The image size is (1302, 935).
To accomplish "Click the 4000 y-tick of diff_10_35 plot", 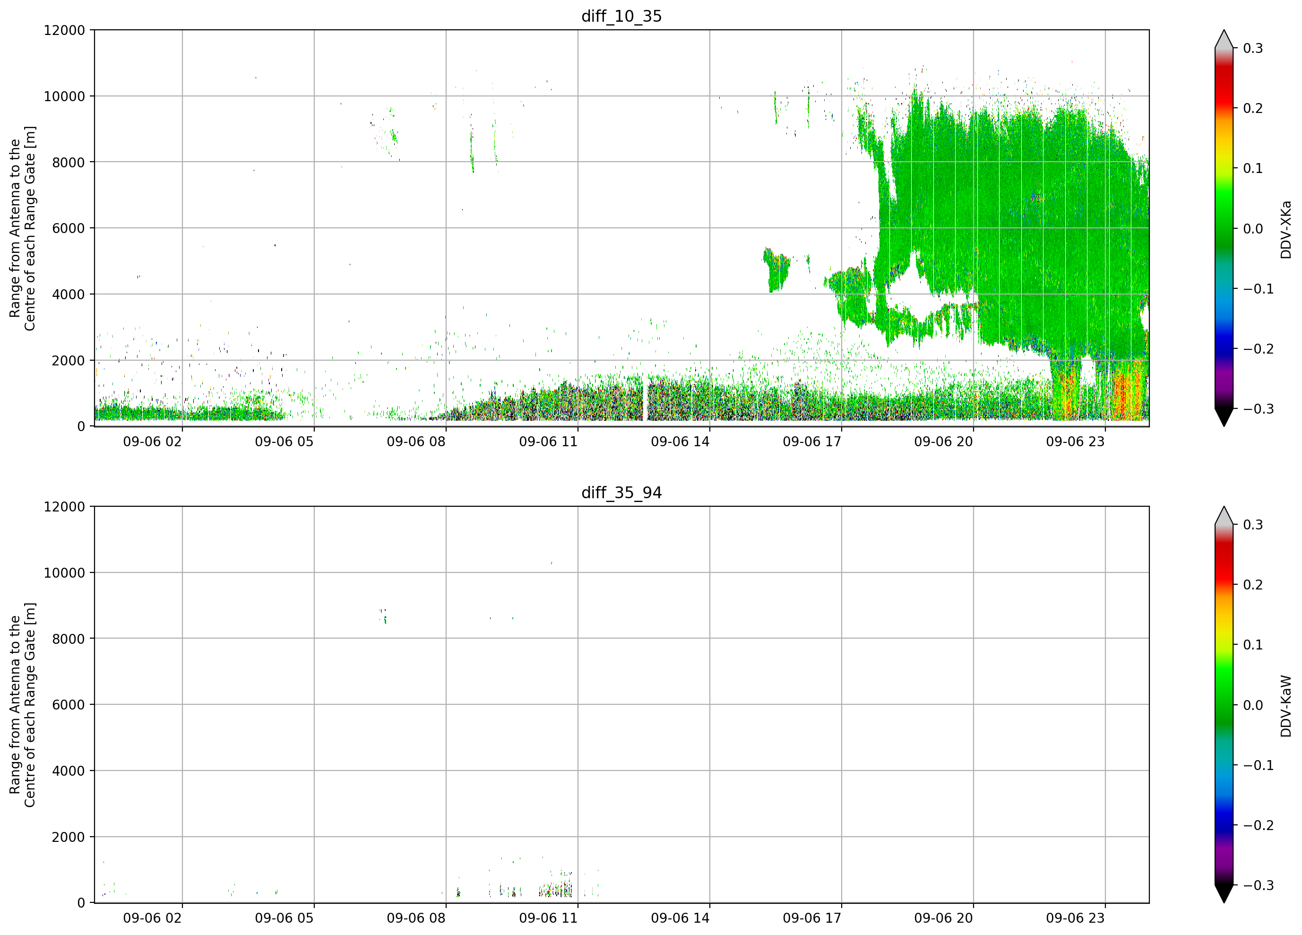I will 69,294.
